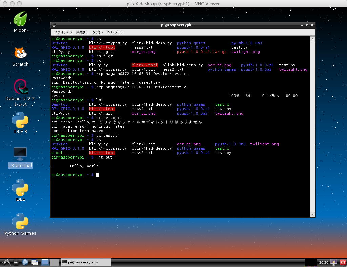Select the LXTerminal desktop icon
This screenshot has height=267, width=347.
(x=20, y=157)
